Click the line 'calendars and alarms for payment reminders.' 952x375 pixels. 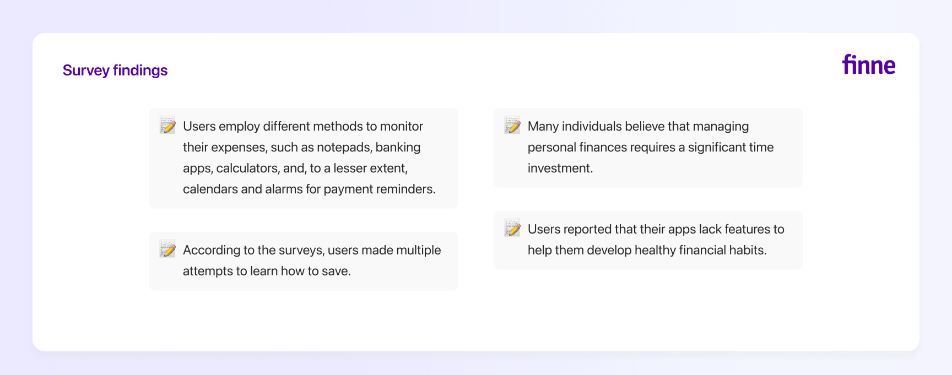[x=309, y=189]
